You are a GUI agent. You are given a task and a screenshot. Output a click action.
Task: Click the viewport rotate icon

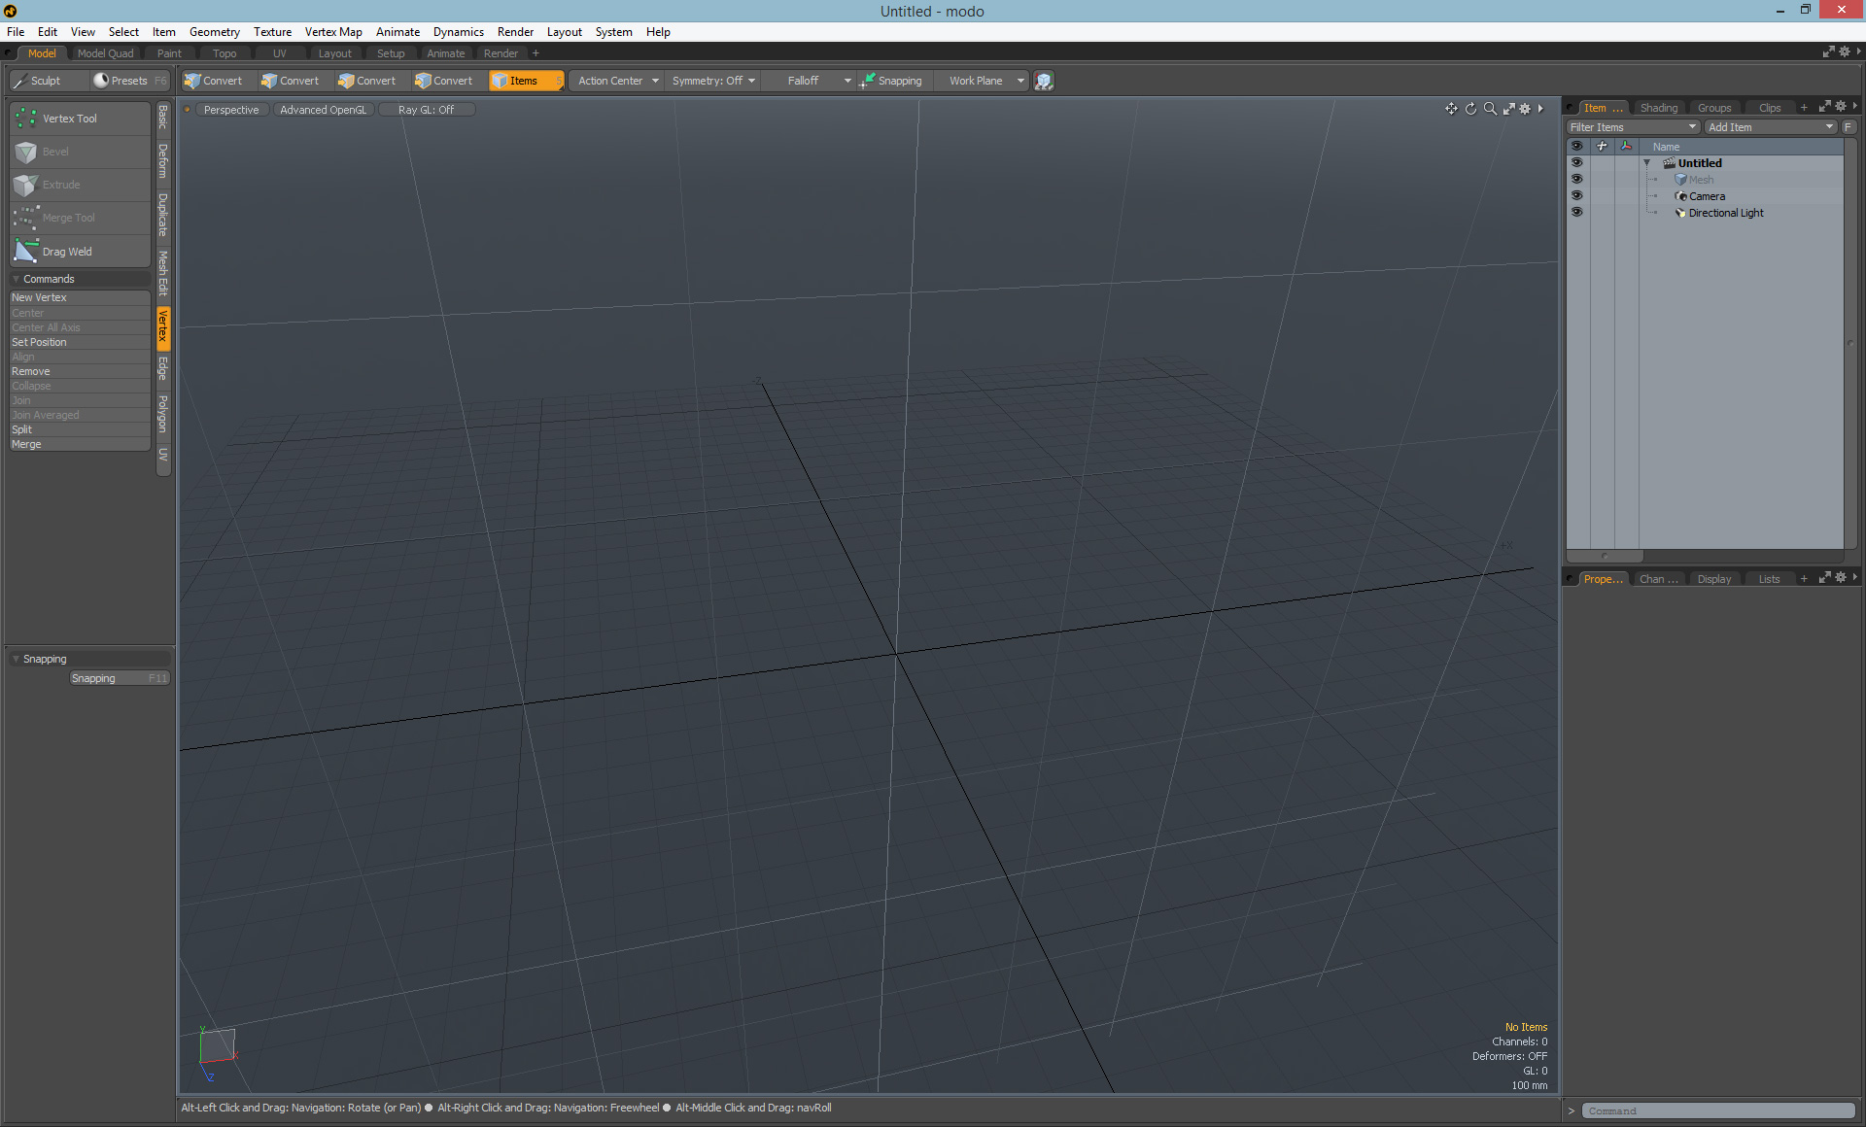[x=1470, y=109]
